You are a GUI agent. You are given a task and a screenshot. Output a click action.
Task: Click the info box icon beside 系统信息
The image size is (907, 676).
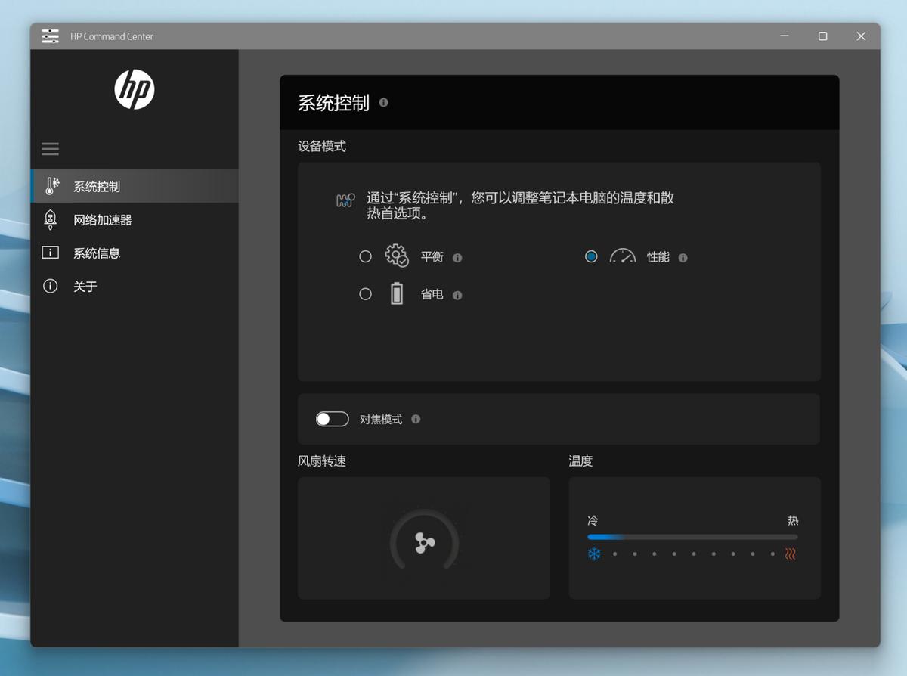pos(51,253)
